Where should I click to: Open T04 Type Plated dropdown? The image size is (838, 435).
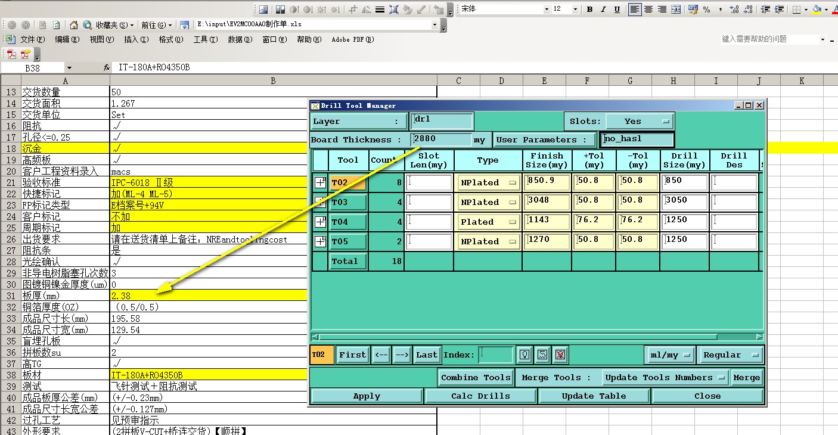click(x=488, y=222)
